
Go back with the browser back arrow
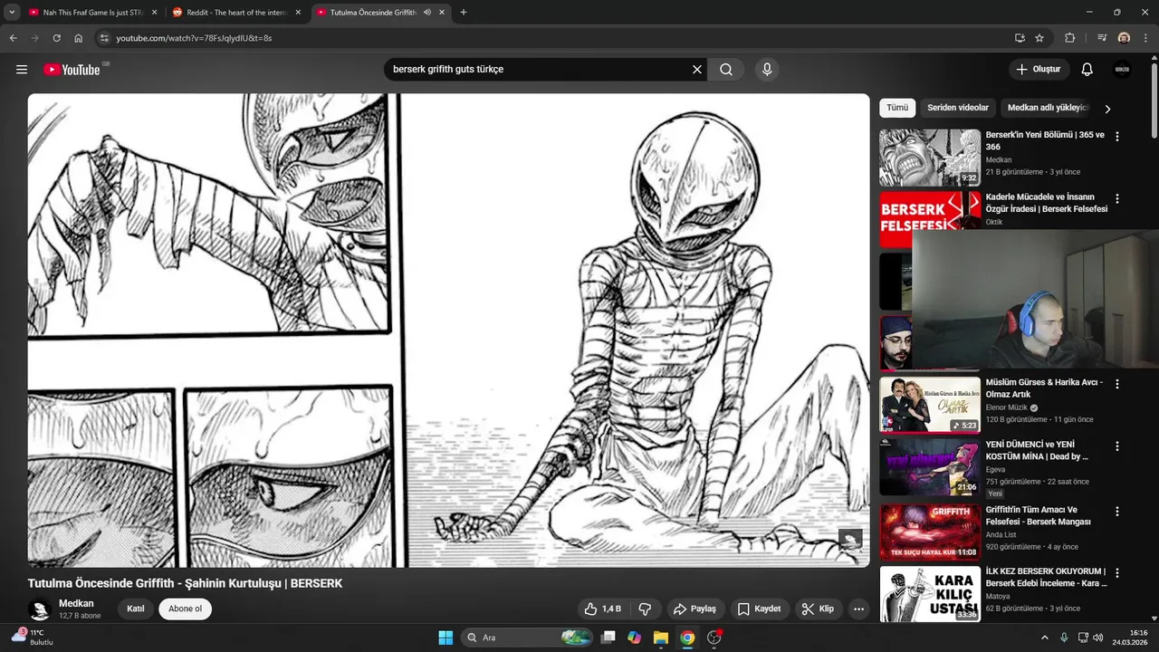[x=13, y=38]
